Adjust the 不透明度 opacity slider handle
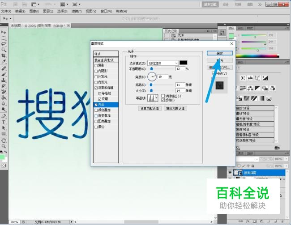The width and height of the screenshot is (291, 225). [152, 69]
